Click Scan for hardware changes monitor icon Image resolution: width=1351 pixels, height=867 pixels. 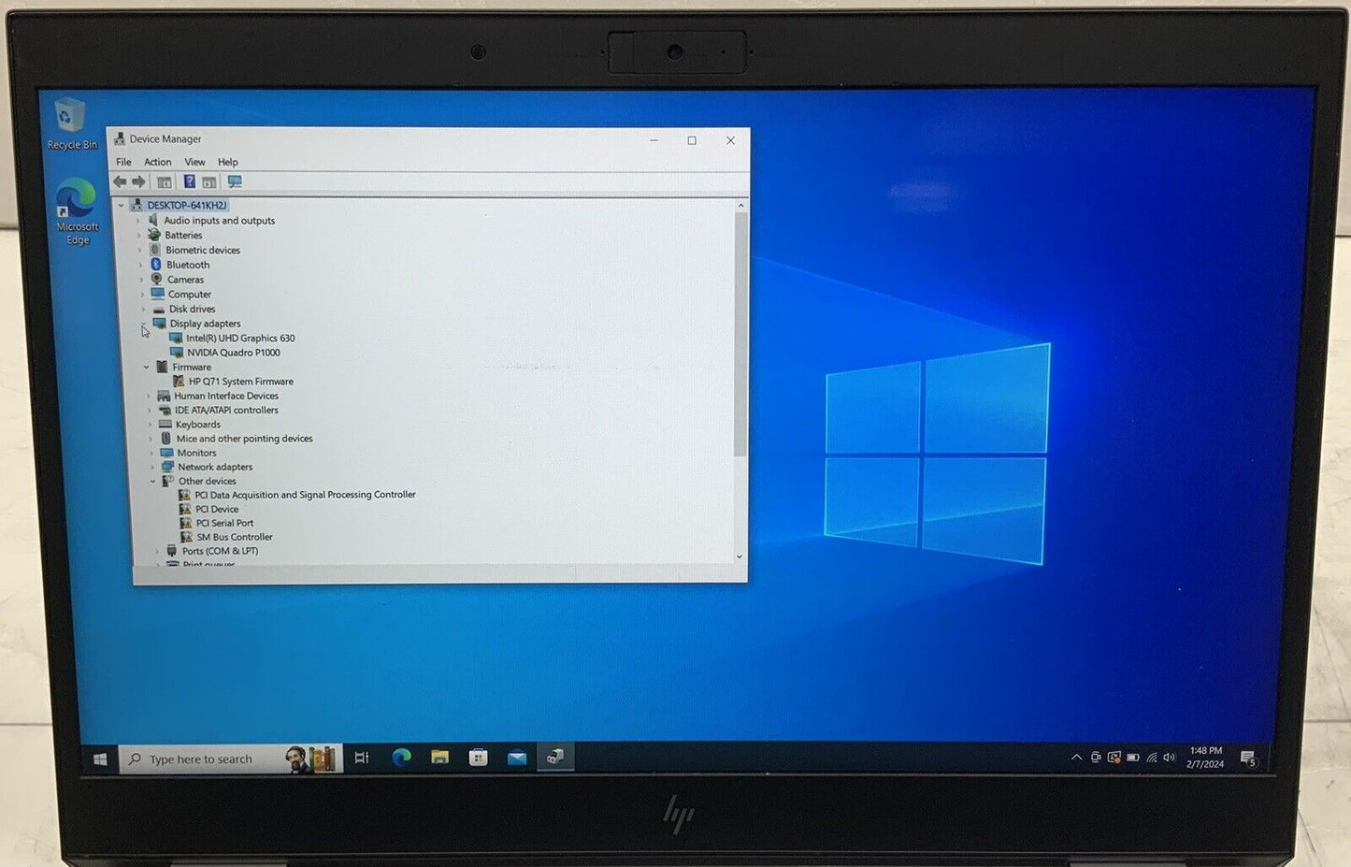click(235, 182)
